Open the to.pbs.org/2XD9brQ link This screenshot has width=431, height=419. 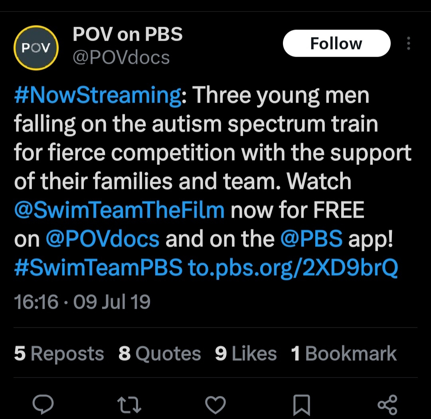tap(293, 268)
